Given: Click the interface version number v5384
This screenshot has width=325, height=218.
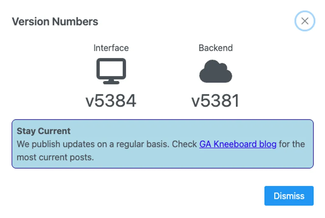Looking at the screenshot, I should point(111,101).
